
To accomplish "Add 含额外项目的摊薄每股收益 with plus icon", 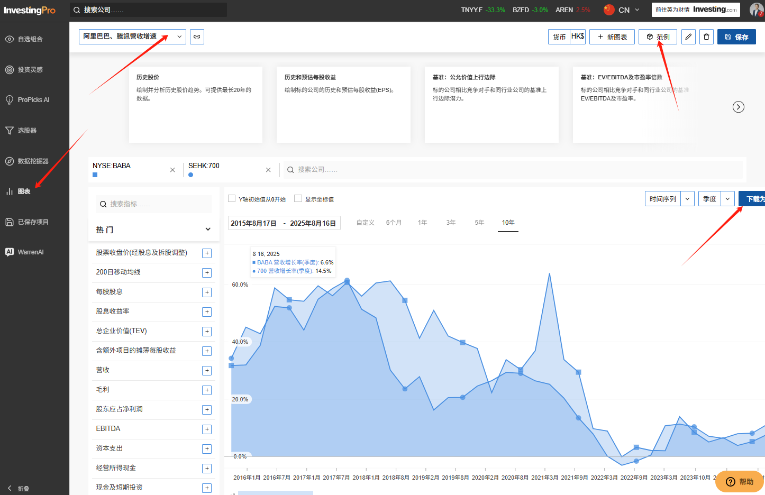I will 207,351.
